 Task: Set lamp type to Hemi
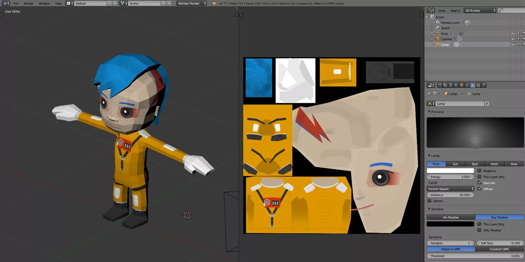[494, 164]
